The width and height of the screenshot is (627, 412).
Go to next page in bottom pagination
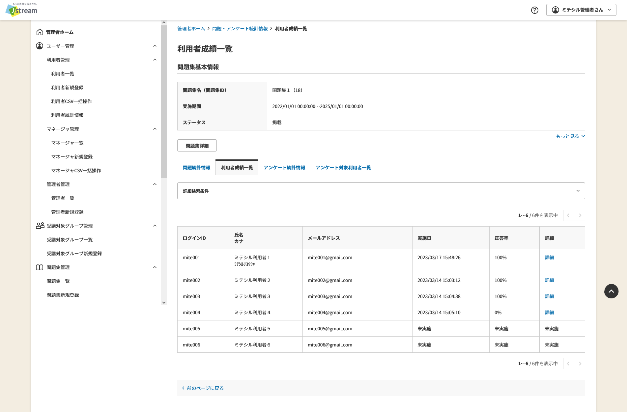pyautogui.click(x=580, y=364)
